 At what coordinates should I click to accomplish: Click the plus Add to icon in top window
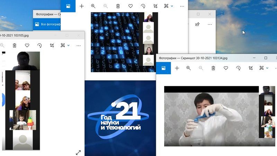click(x=82, y=6)
